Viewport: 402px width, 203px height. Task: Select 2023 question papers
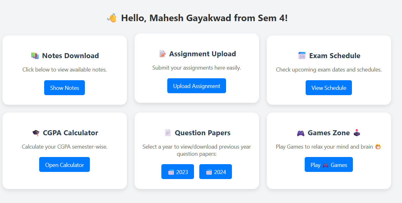pyautogui.click(x=178, y=172)
